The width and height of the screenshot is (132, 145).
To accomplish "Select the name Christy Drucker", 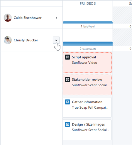I will point(26,40).
